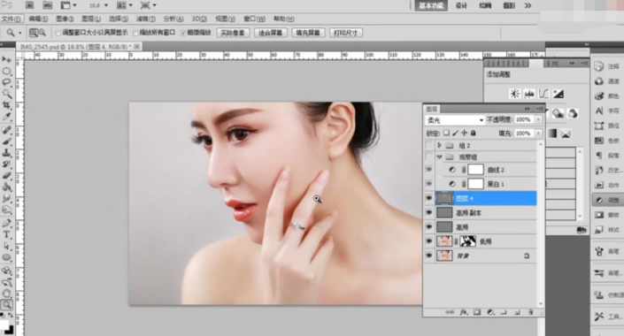Switch to the 基本功能 workspace
This screenshot has width=624, height=336.
[431, 5]
